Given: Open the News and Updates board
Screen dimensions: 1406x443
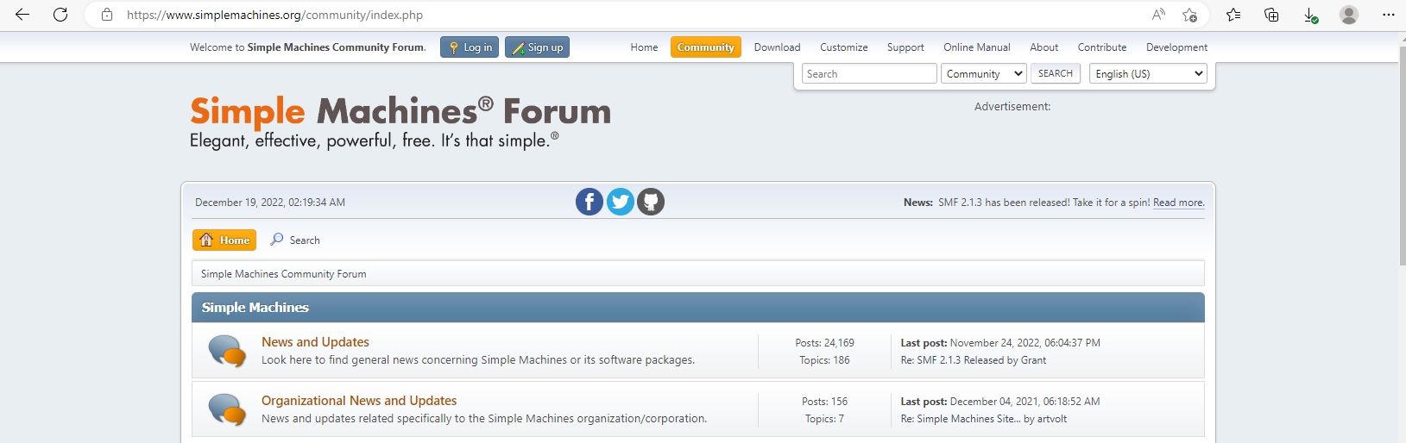Looking at the screenshot, I should tap(315, 342).
